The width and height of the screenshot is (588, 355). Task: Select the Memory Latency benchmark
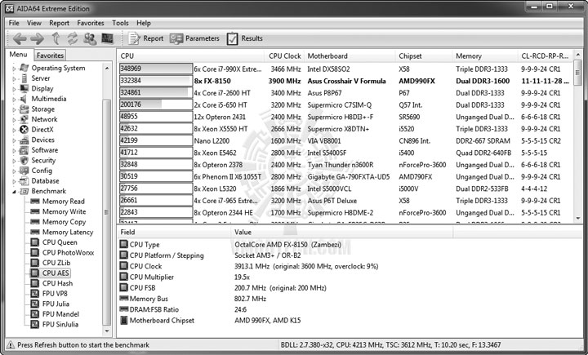[x=68, y=232]
